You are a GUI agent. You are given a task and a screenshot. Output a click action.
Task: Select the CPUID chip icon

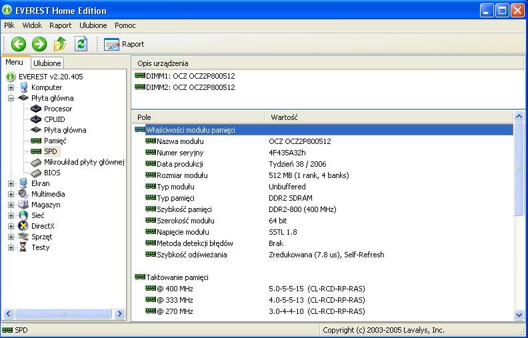tap(36, 119)
